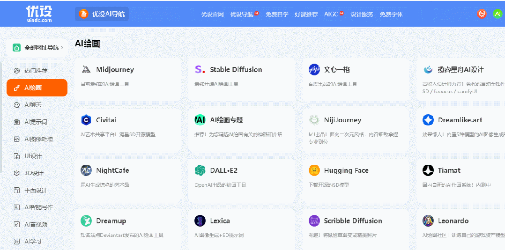Open 优设导航 in the top navigation
Viewport: 505px width, 250px height.
point(242,14)
